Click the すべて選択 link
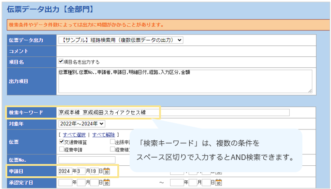Screen dimensions: 331x189 tap(74, 134)
